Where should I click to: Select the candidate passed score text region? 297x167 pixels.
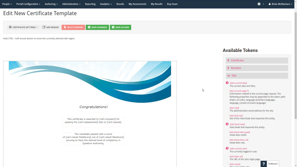point(93,139)
